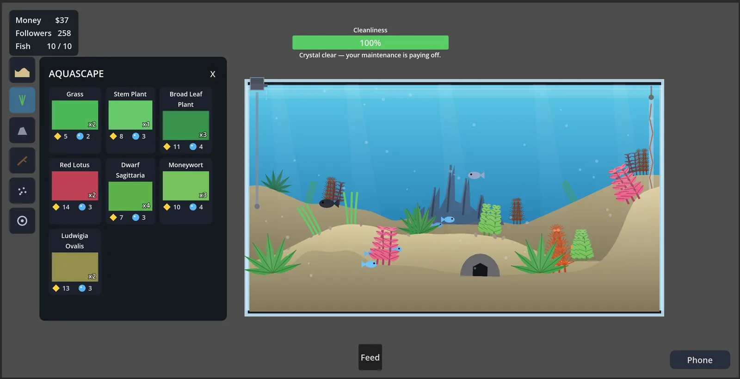Click the Red Lotus coin price icon
The width and height of the screenshot is (740, 379).
[x=56, y=207]
